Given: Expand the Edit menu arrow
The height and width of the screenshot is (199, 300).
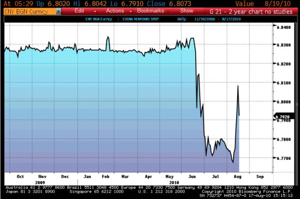Looking at the screenshot, I should [x=95, y=11].
